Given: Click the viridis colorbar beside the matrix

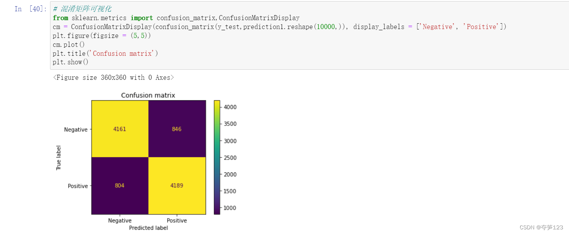Looking at the screenshot, I should 217,157.
